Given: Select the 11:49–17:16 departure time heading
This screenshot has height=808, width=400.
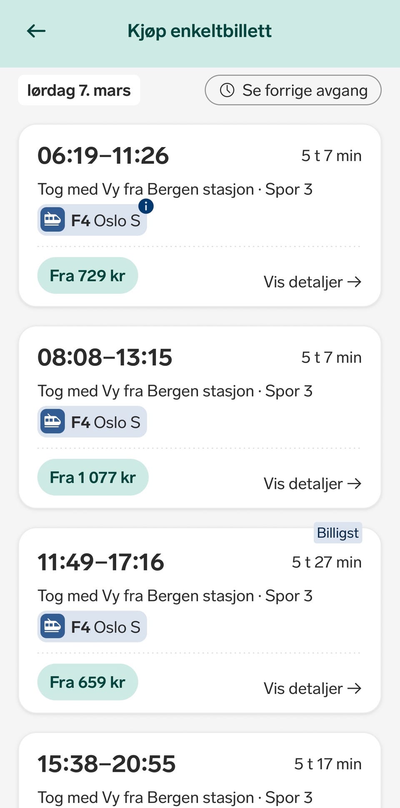Looking at the screenshot, I should (x=101, y=562).
